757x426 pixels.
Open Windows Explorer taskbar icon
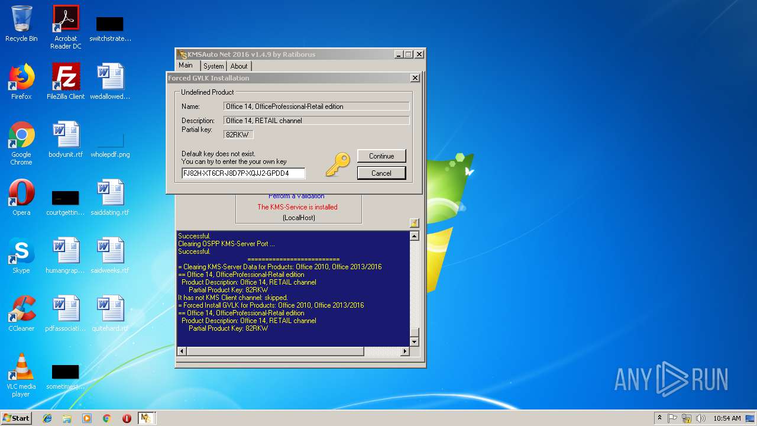pos(67,418)
